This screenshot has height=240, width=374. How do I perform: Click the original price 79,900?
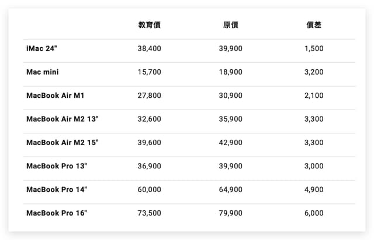click(x=231, y=213)
